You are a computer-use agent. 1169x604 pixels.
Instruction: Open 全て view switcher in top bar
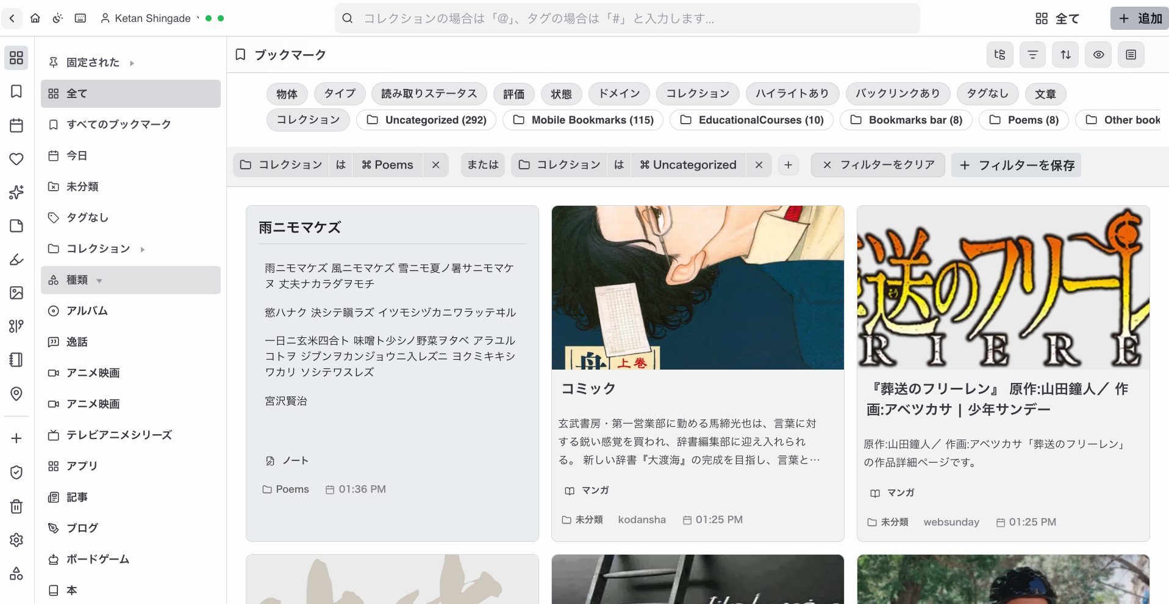[1057, 19]
